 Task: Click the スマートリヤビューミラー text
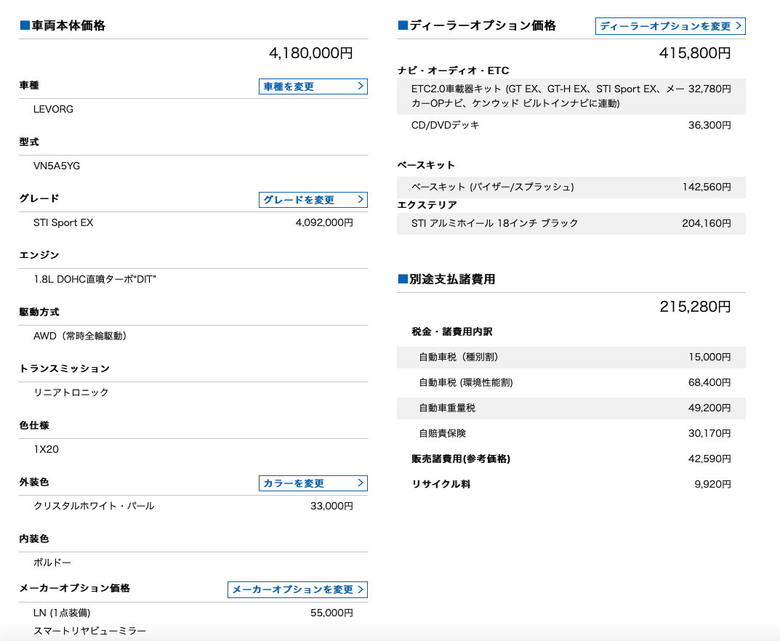click(89, 632)
